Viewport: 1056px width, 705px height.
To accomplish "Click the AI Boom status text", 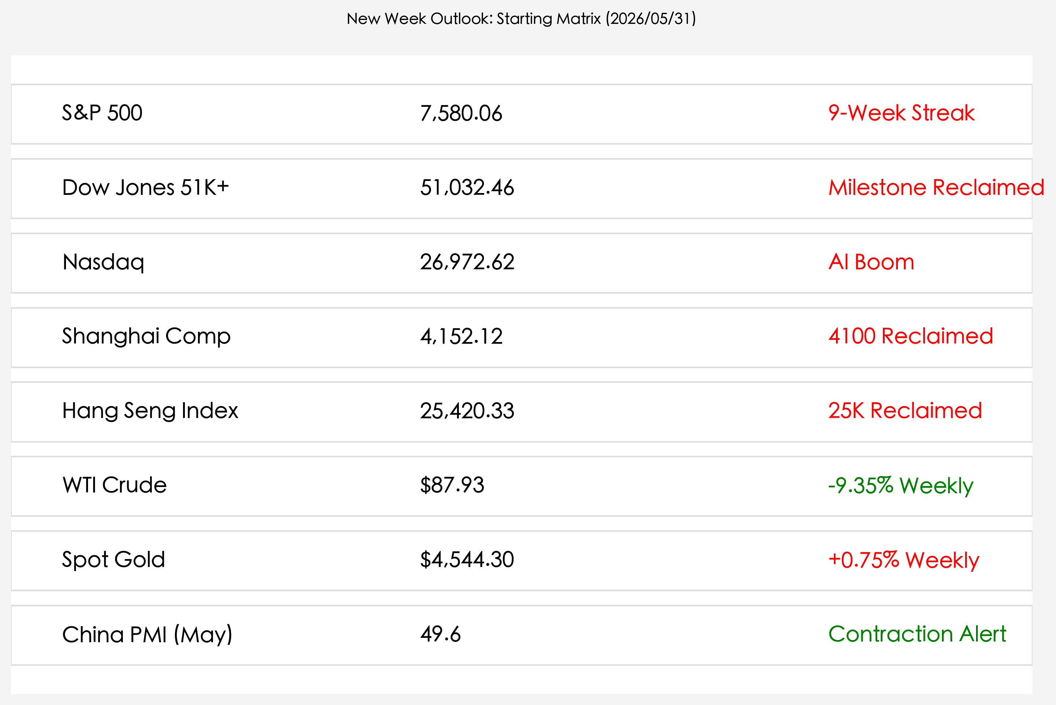I will 871,262.
